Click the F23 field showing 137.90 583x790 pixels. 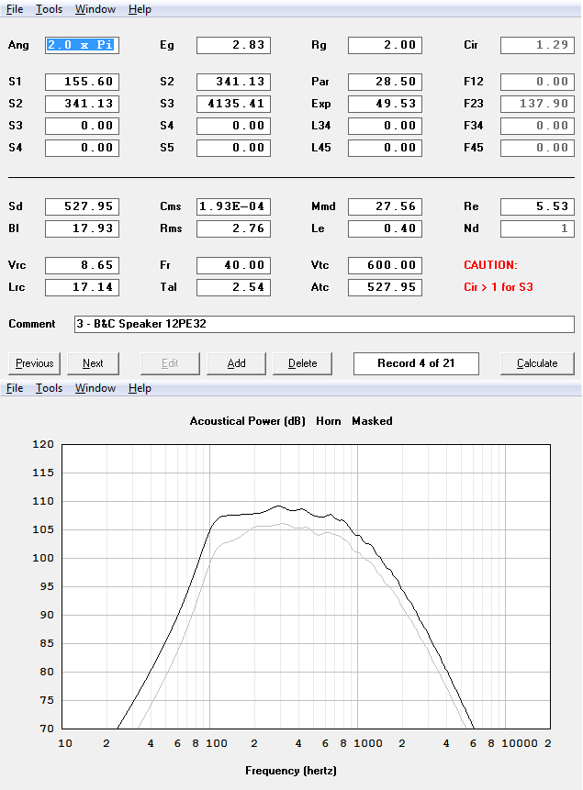(x=537, y=104)
